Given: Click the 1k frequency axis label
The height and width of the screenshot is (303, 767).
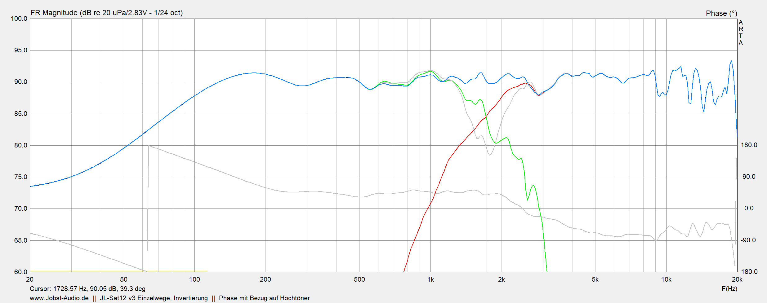Looking at the screenshot, I should [430, 279].
